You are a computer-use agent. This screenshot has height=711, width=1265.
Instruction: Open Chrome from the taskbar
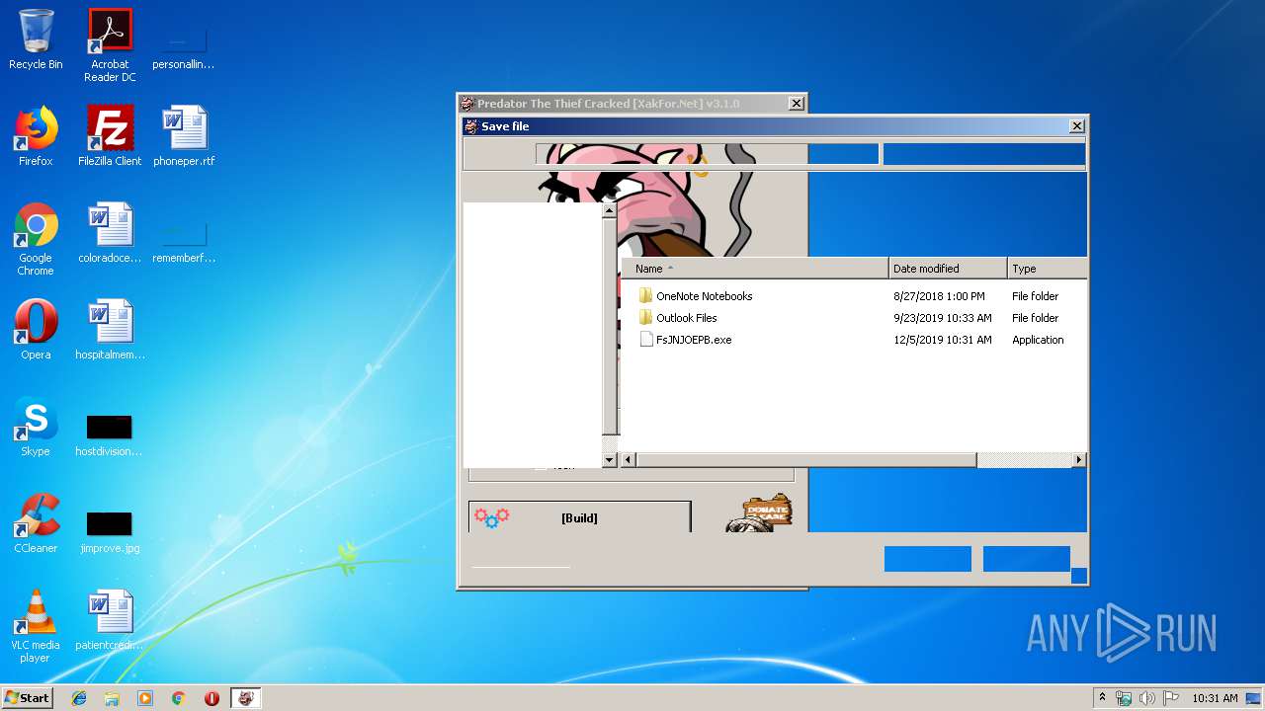[178, 698]
